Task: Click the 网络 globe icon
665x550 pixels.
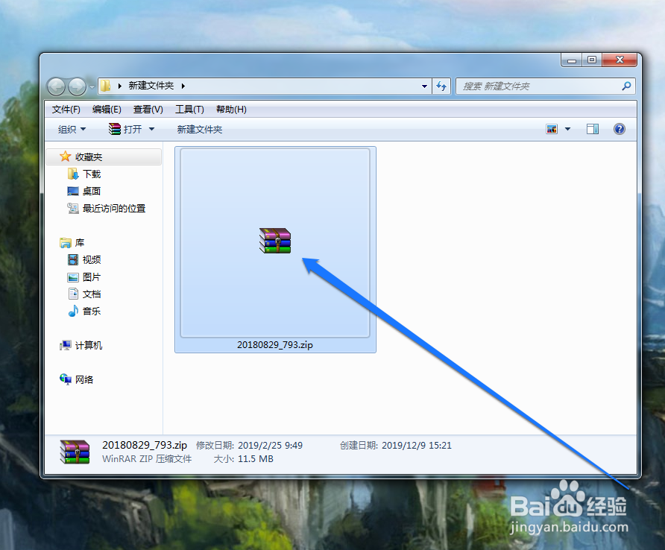Action: (x=66, y=379)
